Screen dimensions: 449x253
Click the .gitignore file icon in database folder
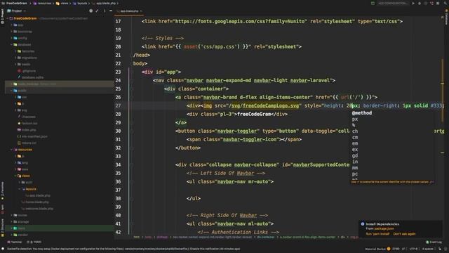click(x=20, y=71)
